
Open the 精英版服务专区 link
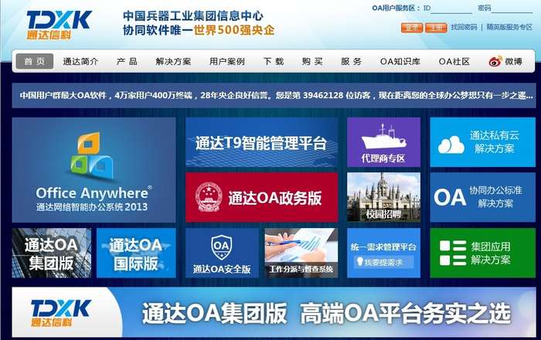tap(509, 27)
